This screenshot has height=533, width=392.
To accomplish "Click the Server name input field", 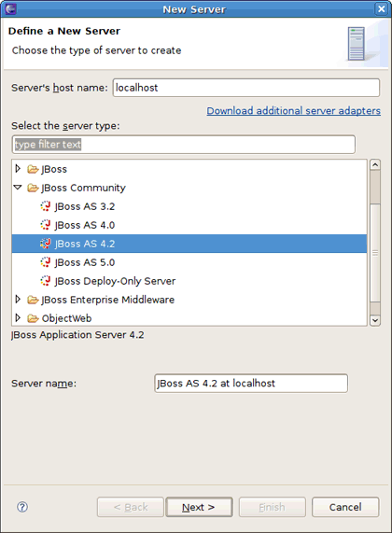I will click(251, 384).
